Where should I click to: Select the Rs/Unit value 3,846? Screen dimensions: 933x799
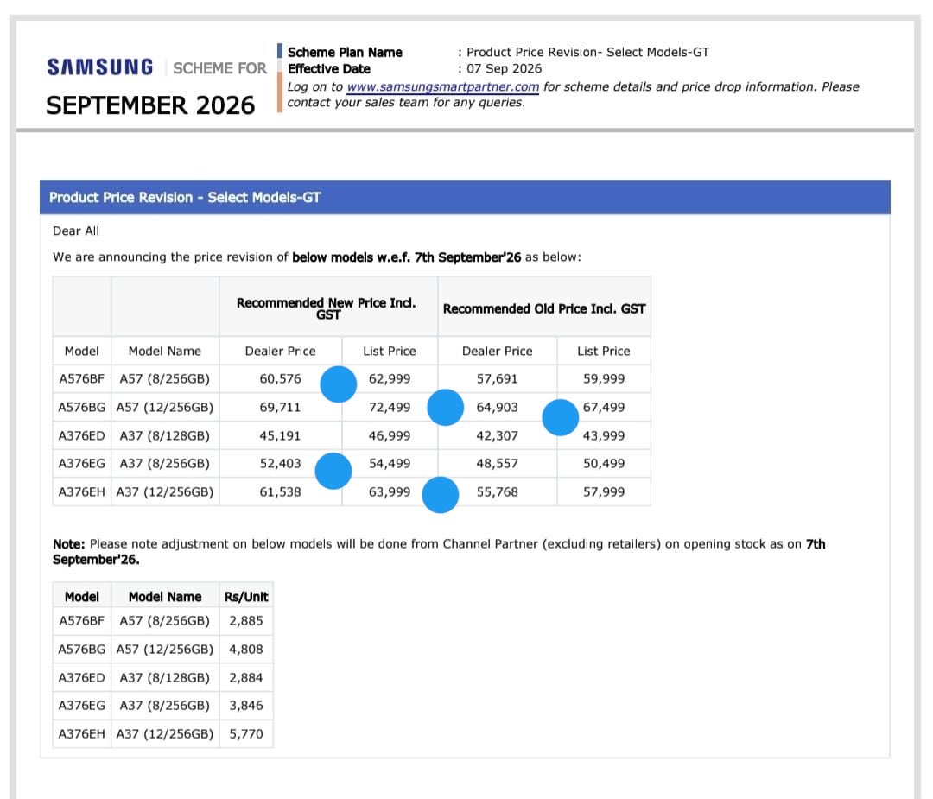[x=245, y=706]
